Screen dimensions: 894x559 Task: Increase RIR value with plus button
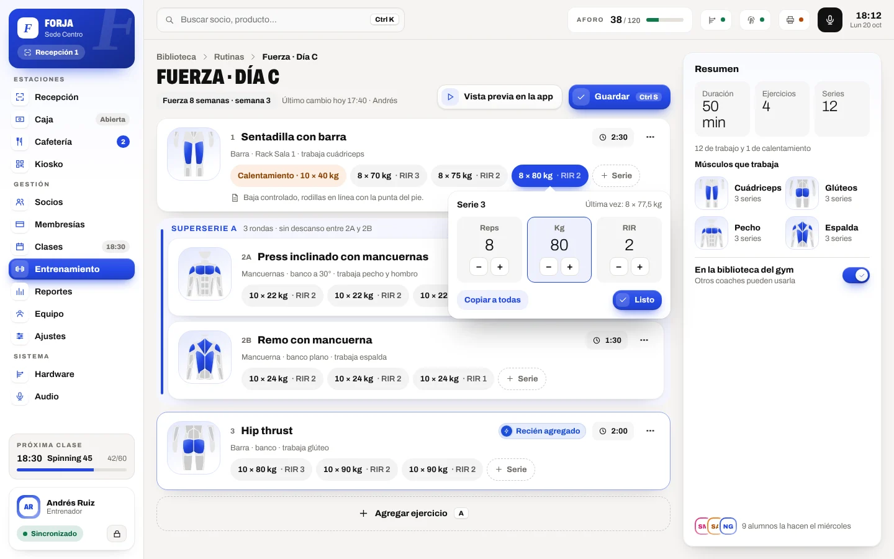pyautogui.click(x=639, y=267)
